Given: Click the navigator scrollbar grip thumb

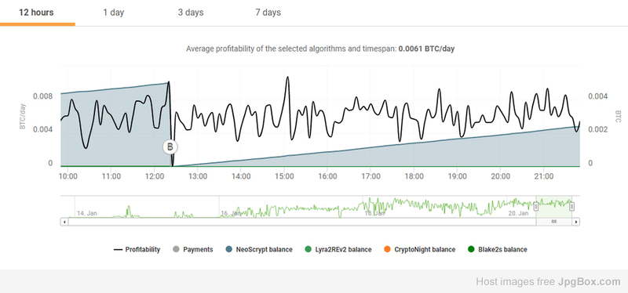Looking at the screenshot, I should (x=554, y=222).
